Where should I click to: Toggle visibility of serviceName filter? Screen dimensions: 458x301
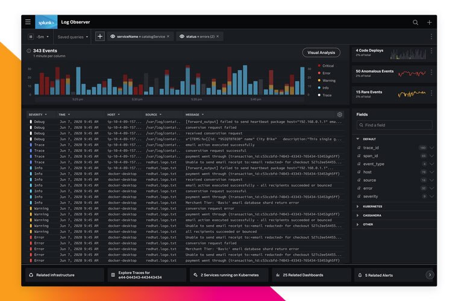pyautogui.click(x=113, y=37)
